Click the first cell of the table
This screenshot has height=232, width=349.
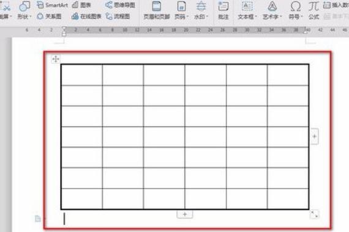[x=81, y=75]
